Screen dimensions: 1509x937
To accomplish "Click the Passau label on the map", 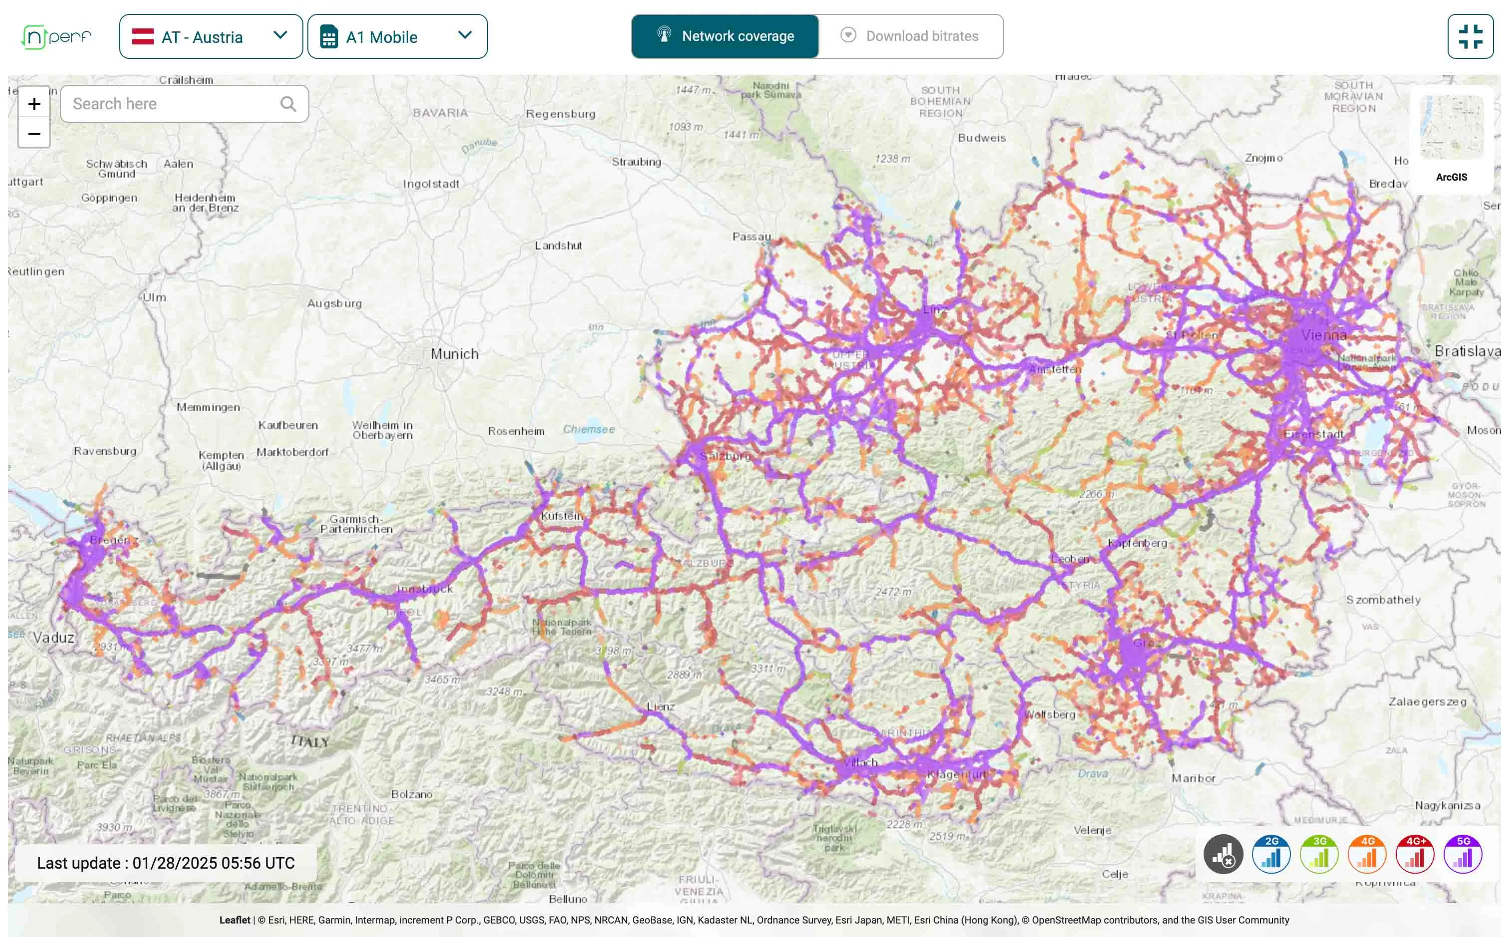I will tap(751, 236).
